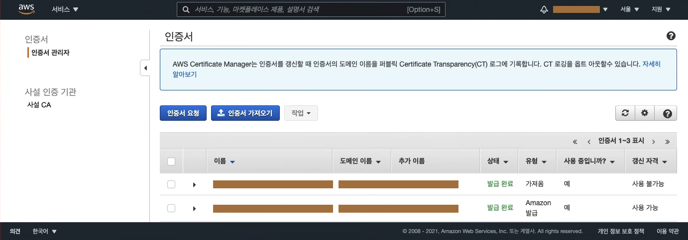Collapse the left navigation panel
This screenshot has width=688, height=240.
click(145, 68)
